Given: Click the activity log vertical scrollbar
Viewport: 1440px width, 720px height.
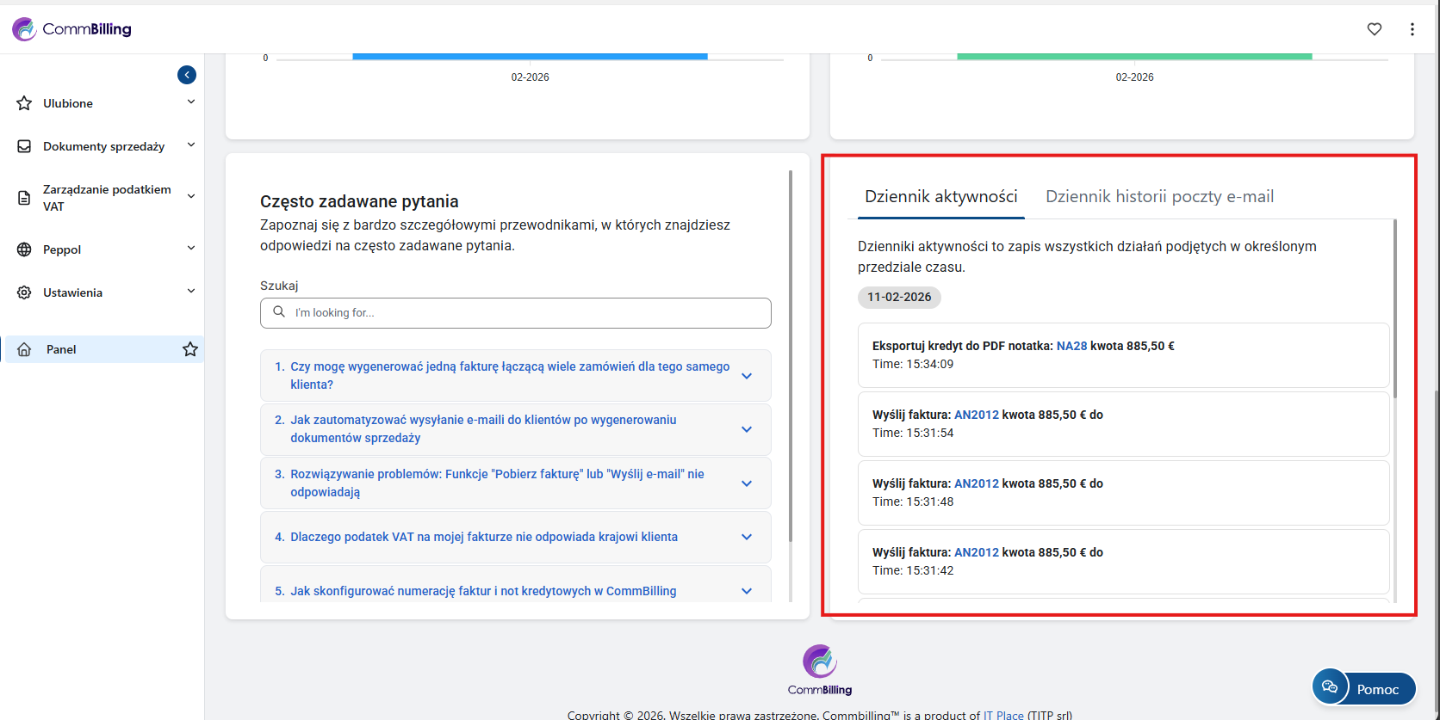Looking at the screenshot, I should click(1394, 310).
